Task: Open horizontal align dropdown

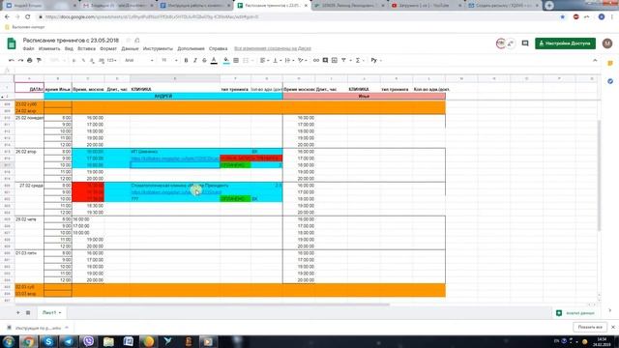Action: [x=264, y=60]
